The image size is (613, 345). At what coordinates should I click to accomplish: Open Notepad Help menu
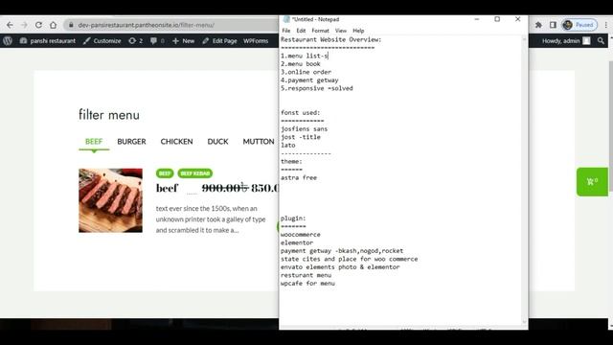[358, 31]
